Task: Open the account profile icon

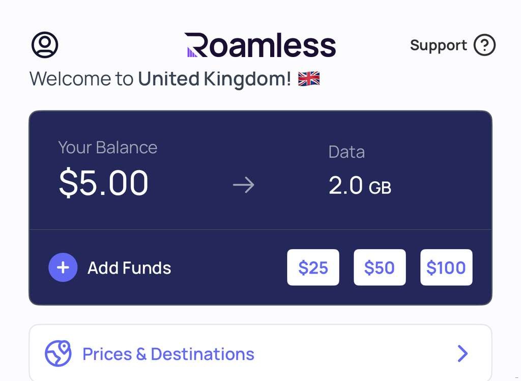Action: [x=45, y=44]
